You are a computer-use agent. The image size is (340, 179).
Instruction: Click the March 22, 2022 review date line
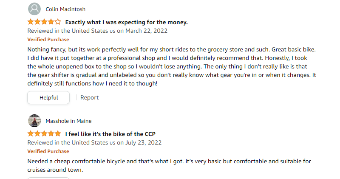[x=97, y=31]
